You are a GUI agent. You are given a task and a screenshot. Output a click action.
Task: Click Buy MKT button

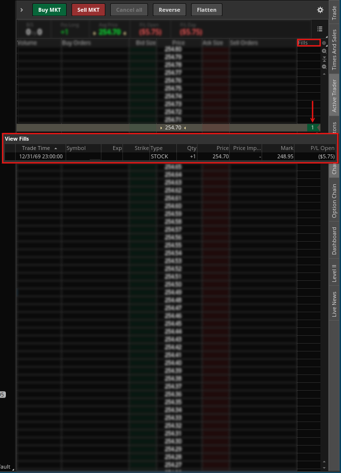49,10
